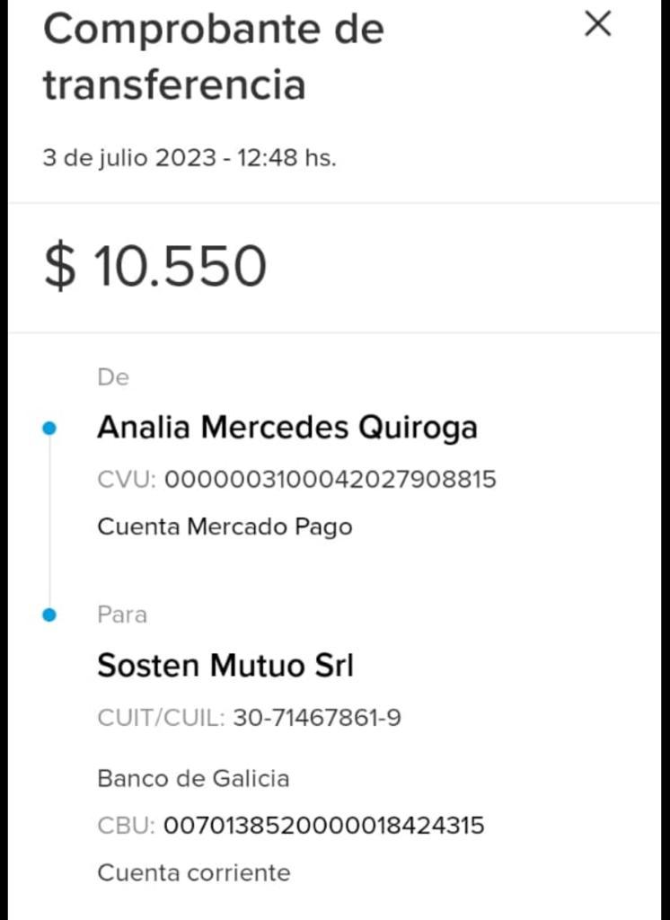
Task: Tap the CUIT number 30-71467861-9
Action: [x=317, y=718]
